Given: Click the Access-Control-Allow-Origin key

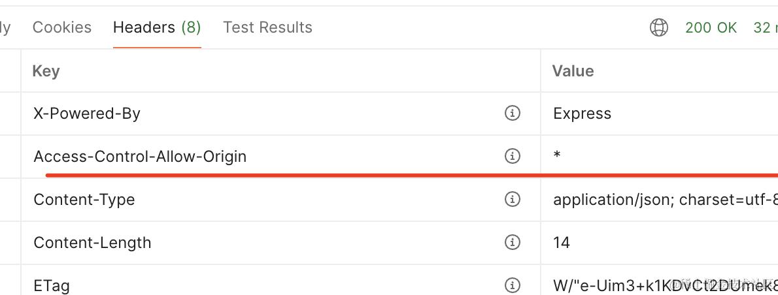Looking at the screenshot, I should coord(140,157).
